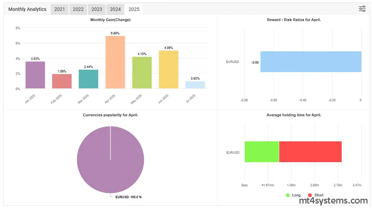
Task: Select the active 2025 tab
Action: 134,9
